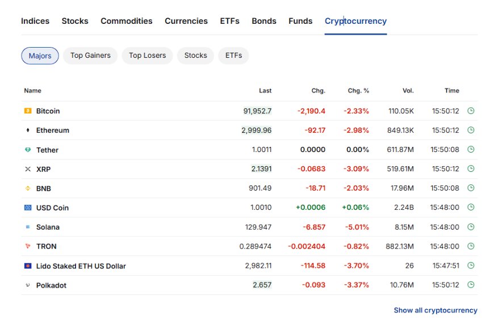Screen dimensions: 494x333
Task: Click Bitcoin last price 91,952.7
Action: [x=257, y=111]
